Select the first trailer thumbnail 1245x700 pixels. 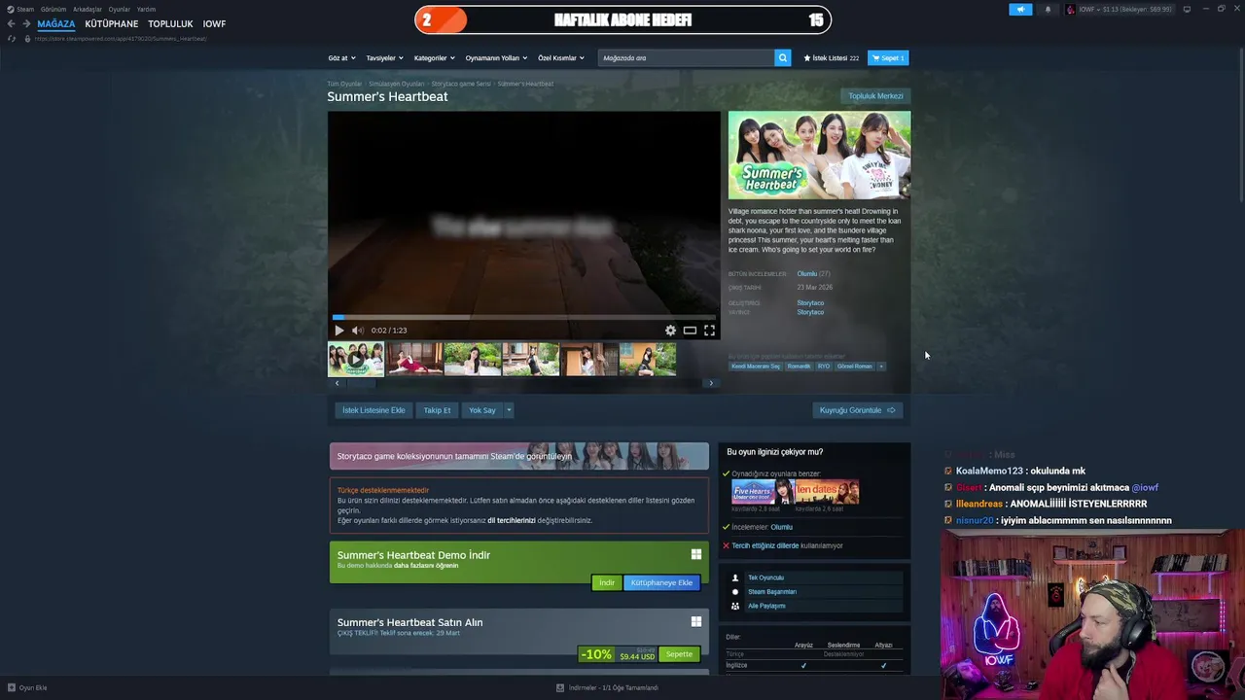click(356, 359)
